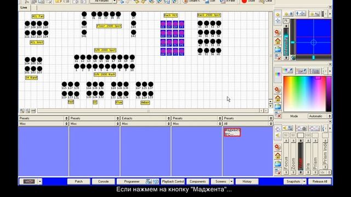Open the position panel sun-crosshair icon
Screen dimensions: 351x197
(278, 18)
